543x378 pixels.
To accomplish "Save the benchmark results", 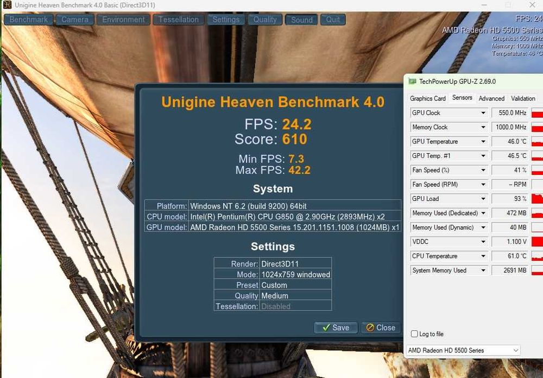I will point(336,327).
